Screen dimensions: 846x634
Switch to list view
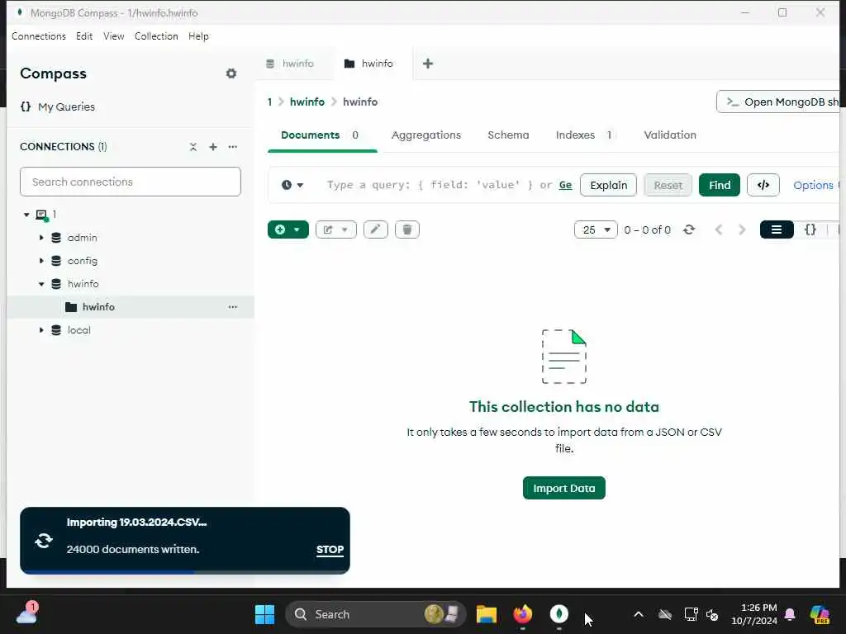[777, 229]
